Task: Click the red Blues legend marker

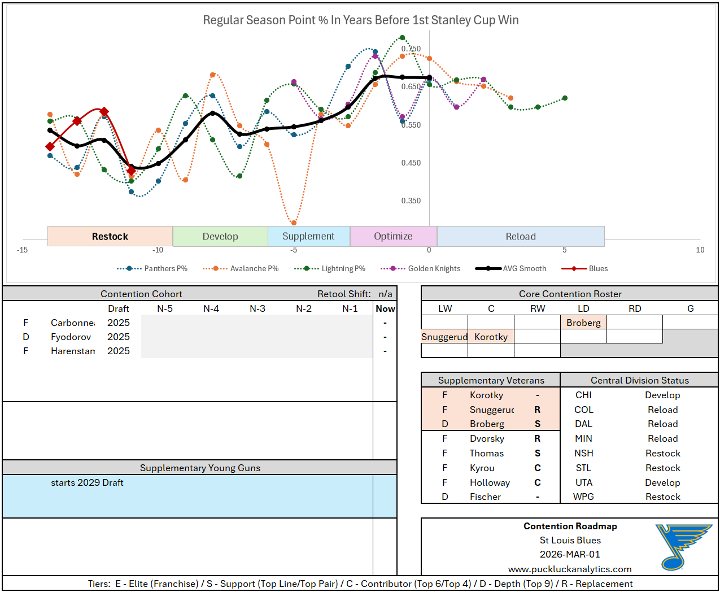Action: click(x=574, y=269)
